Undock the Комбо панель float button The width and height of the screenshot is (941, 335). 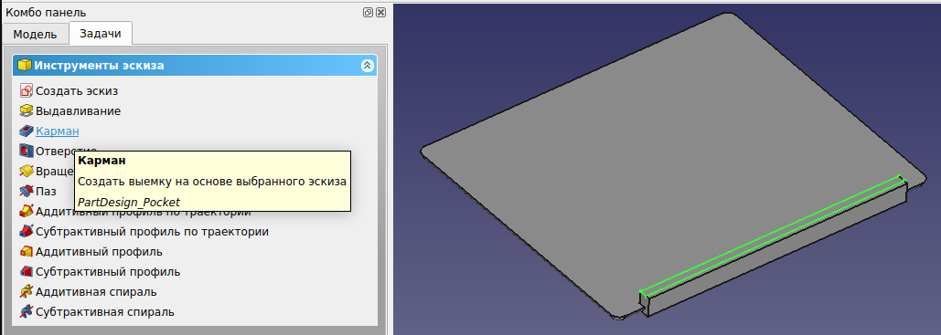pos(369,12)
